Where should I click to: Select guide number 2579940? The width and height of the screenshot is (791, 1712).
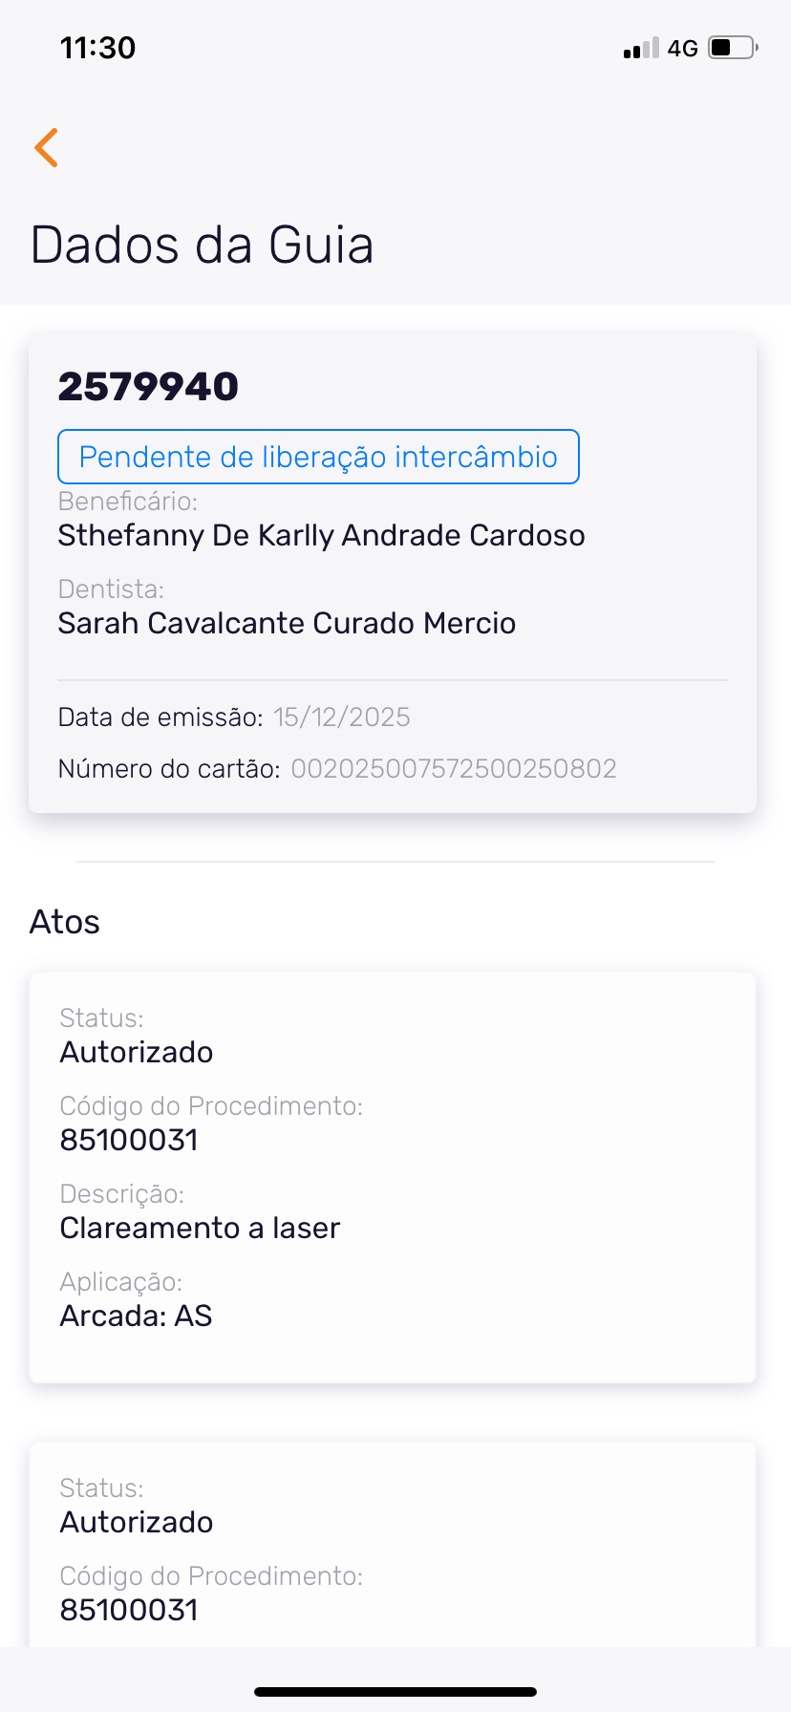pyautogui.click(x=148, y=387)
